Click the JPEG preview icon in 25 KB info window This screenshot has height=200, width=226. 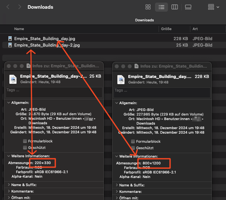(x=13, y=79)
